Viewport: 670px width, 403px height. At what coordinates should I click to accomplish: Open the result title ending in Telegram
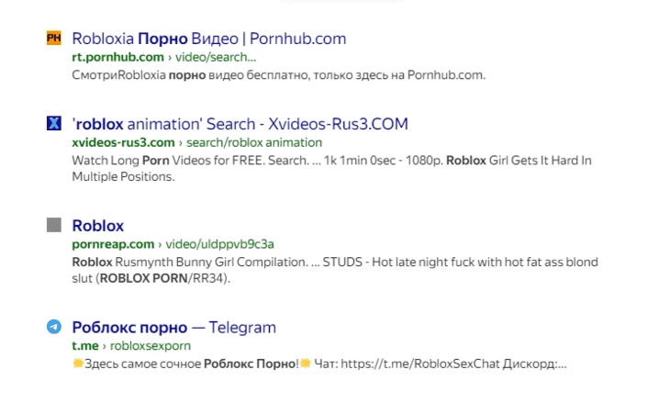point(173,327)
